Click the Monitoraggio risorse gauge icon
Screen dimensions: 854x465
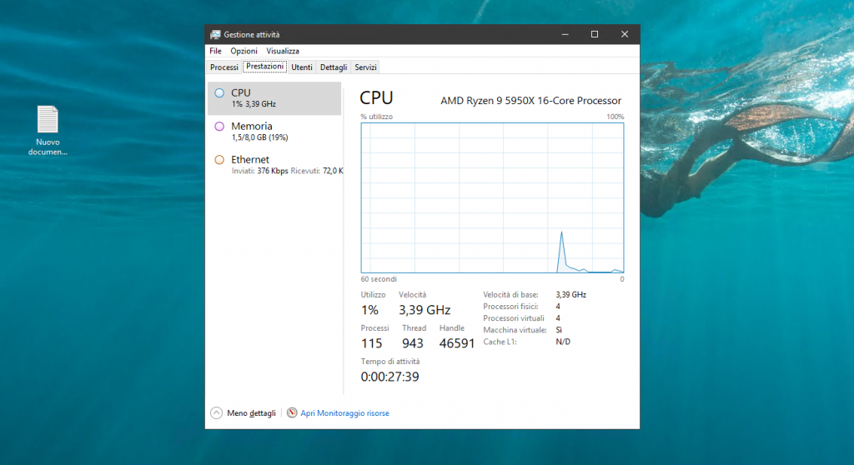click(x=292, y=412)
